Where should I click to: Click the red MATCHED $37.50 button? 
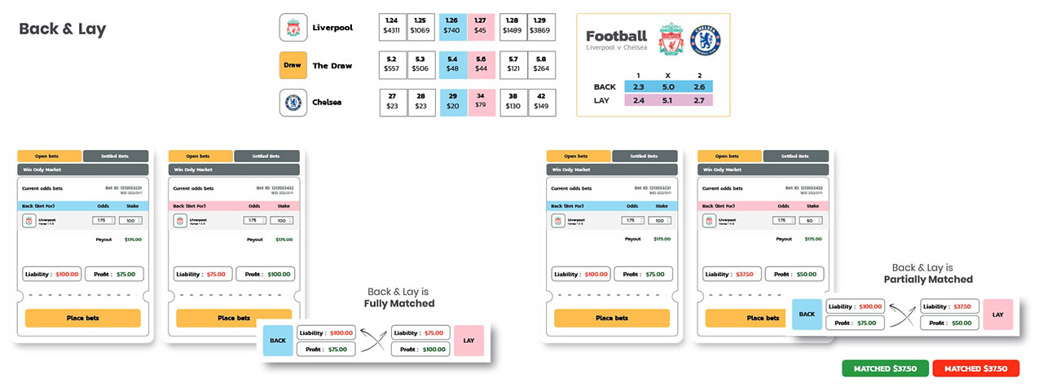coord(976,369)
